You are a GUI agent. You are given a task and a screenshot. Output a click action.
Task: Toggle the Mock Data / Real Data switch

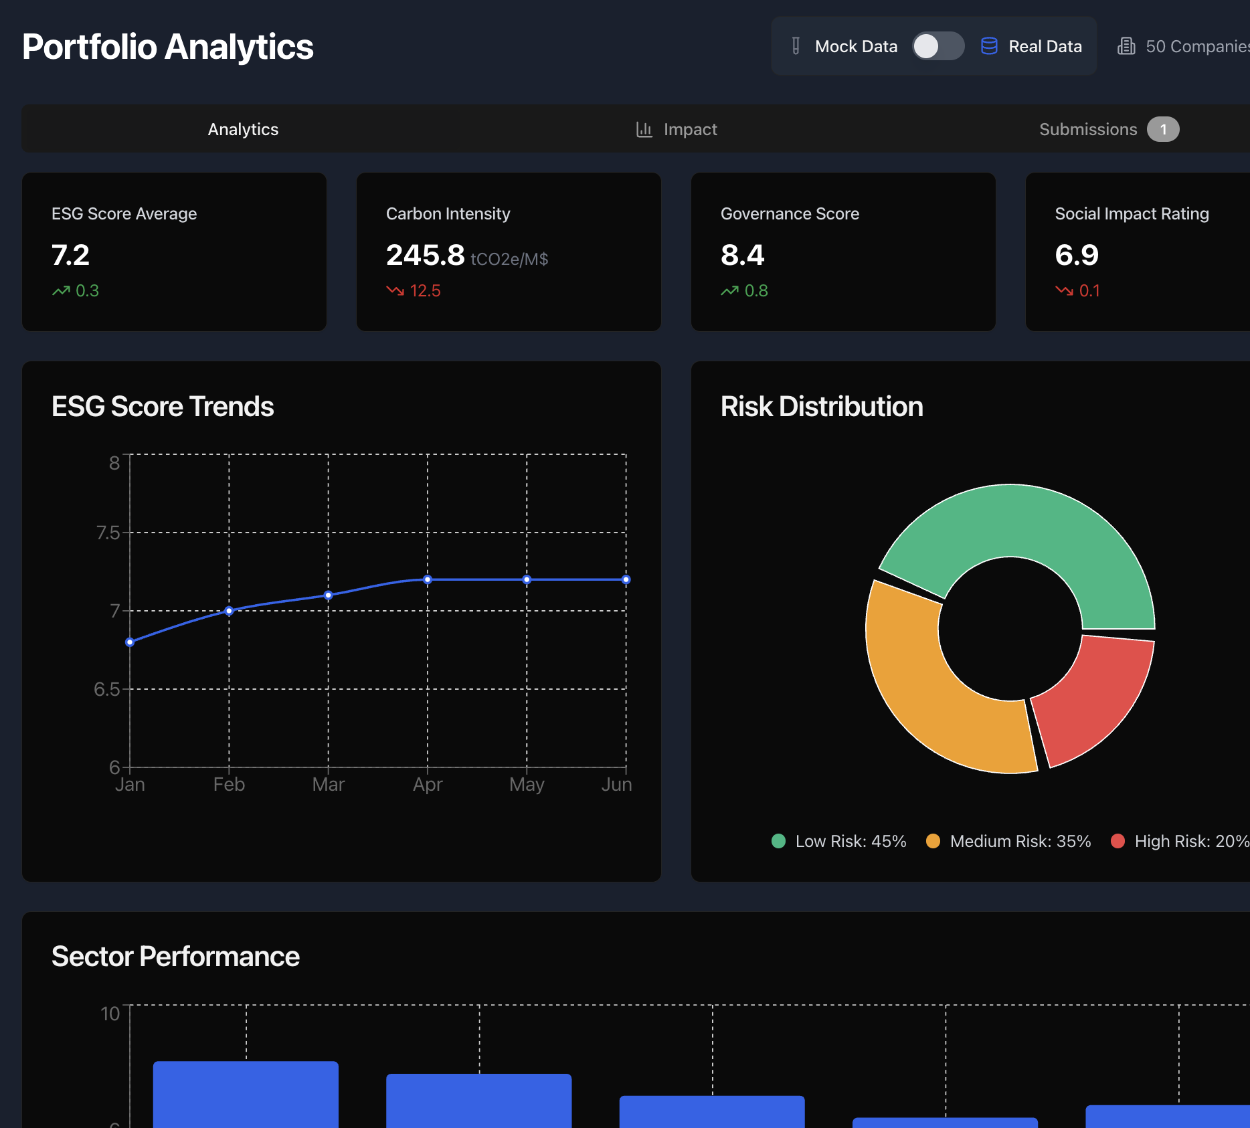point(937,46)
